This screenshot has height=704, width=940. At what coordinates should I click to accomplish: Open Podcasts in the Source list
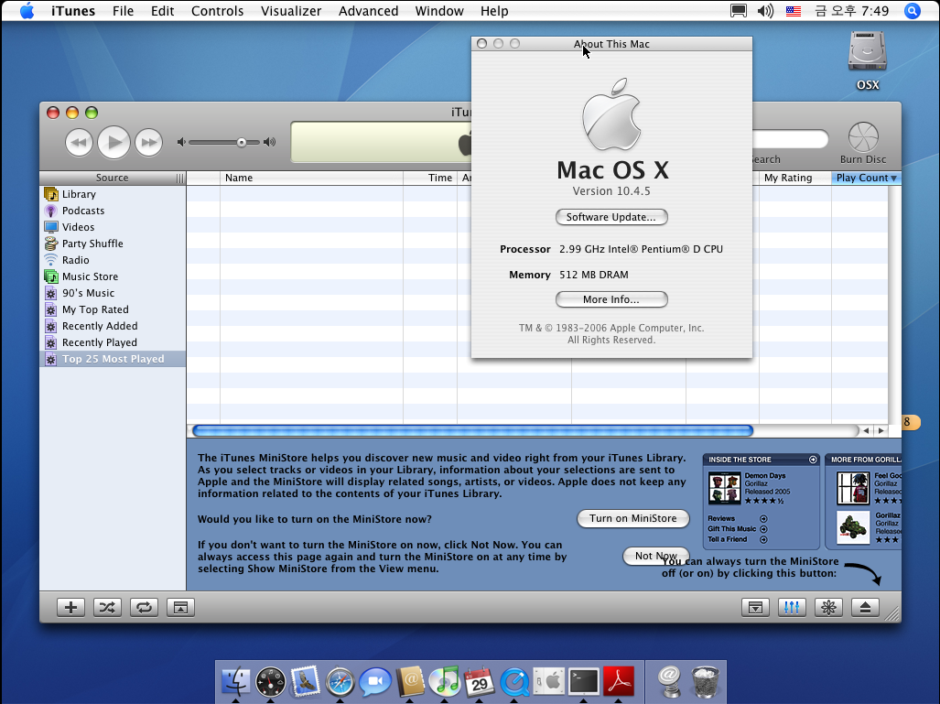113,211
